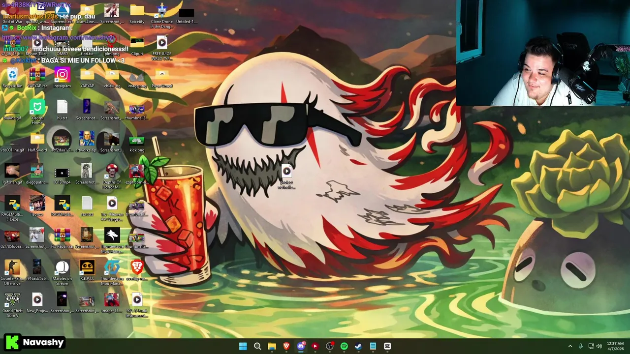Launch Marbles on Stream shortcut
The image size is (630, 354).
tap(62, 273)
